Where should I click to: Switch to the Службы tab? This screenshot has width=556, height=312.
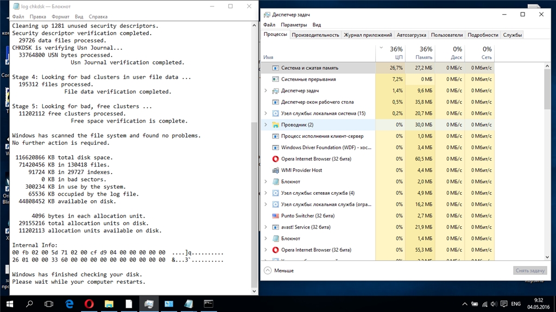coord(513,35)
